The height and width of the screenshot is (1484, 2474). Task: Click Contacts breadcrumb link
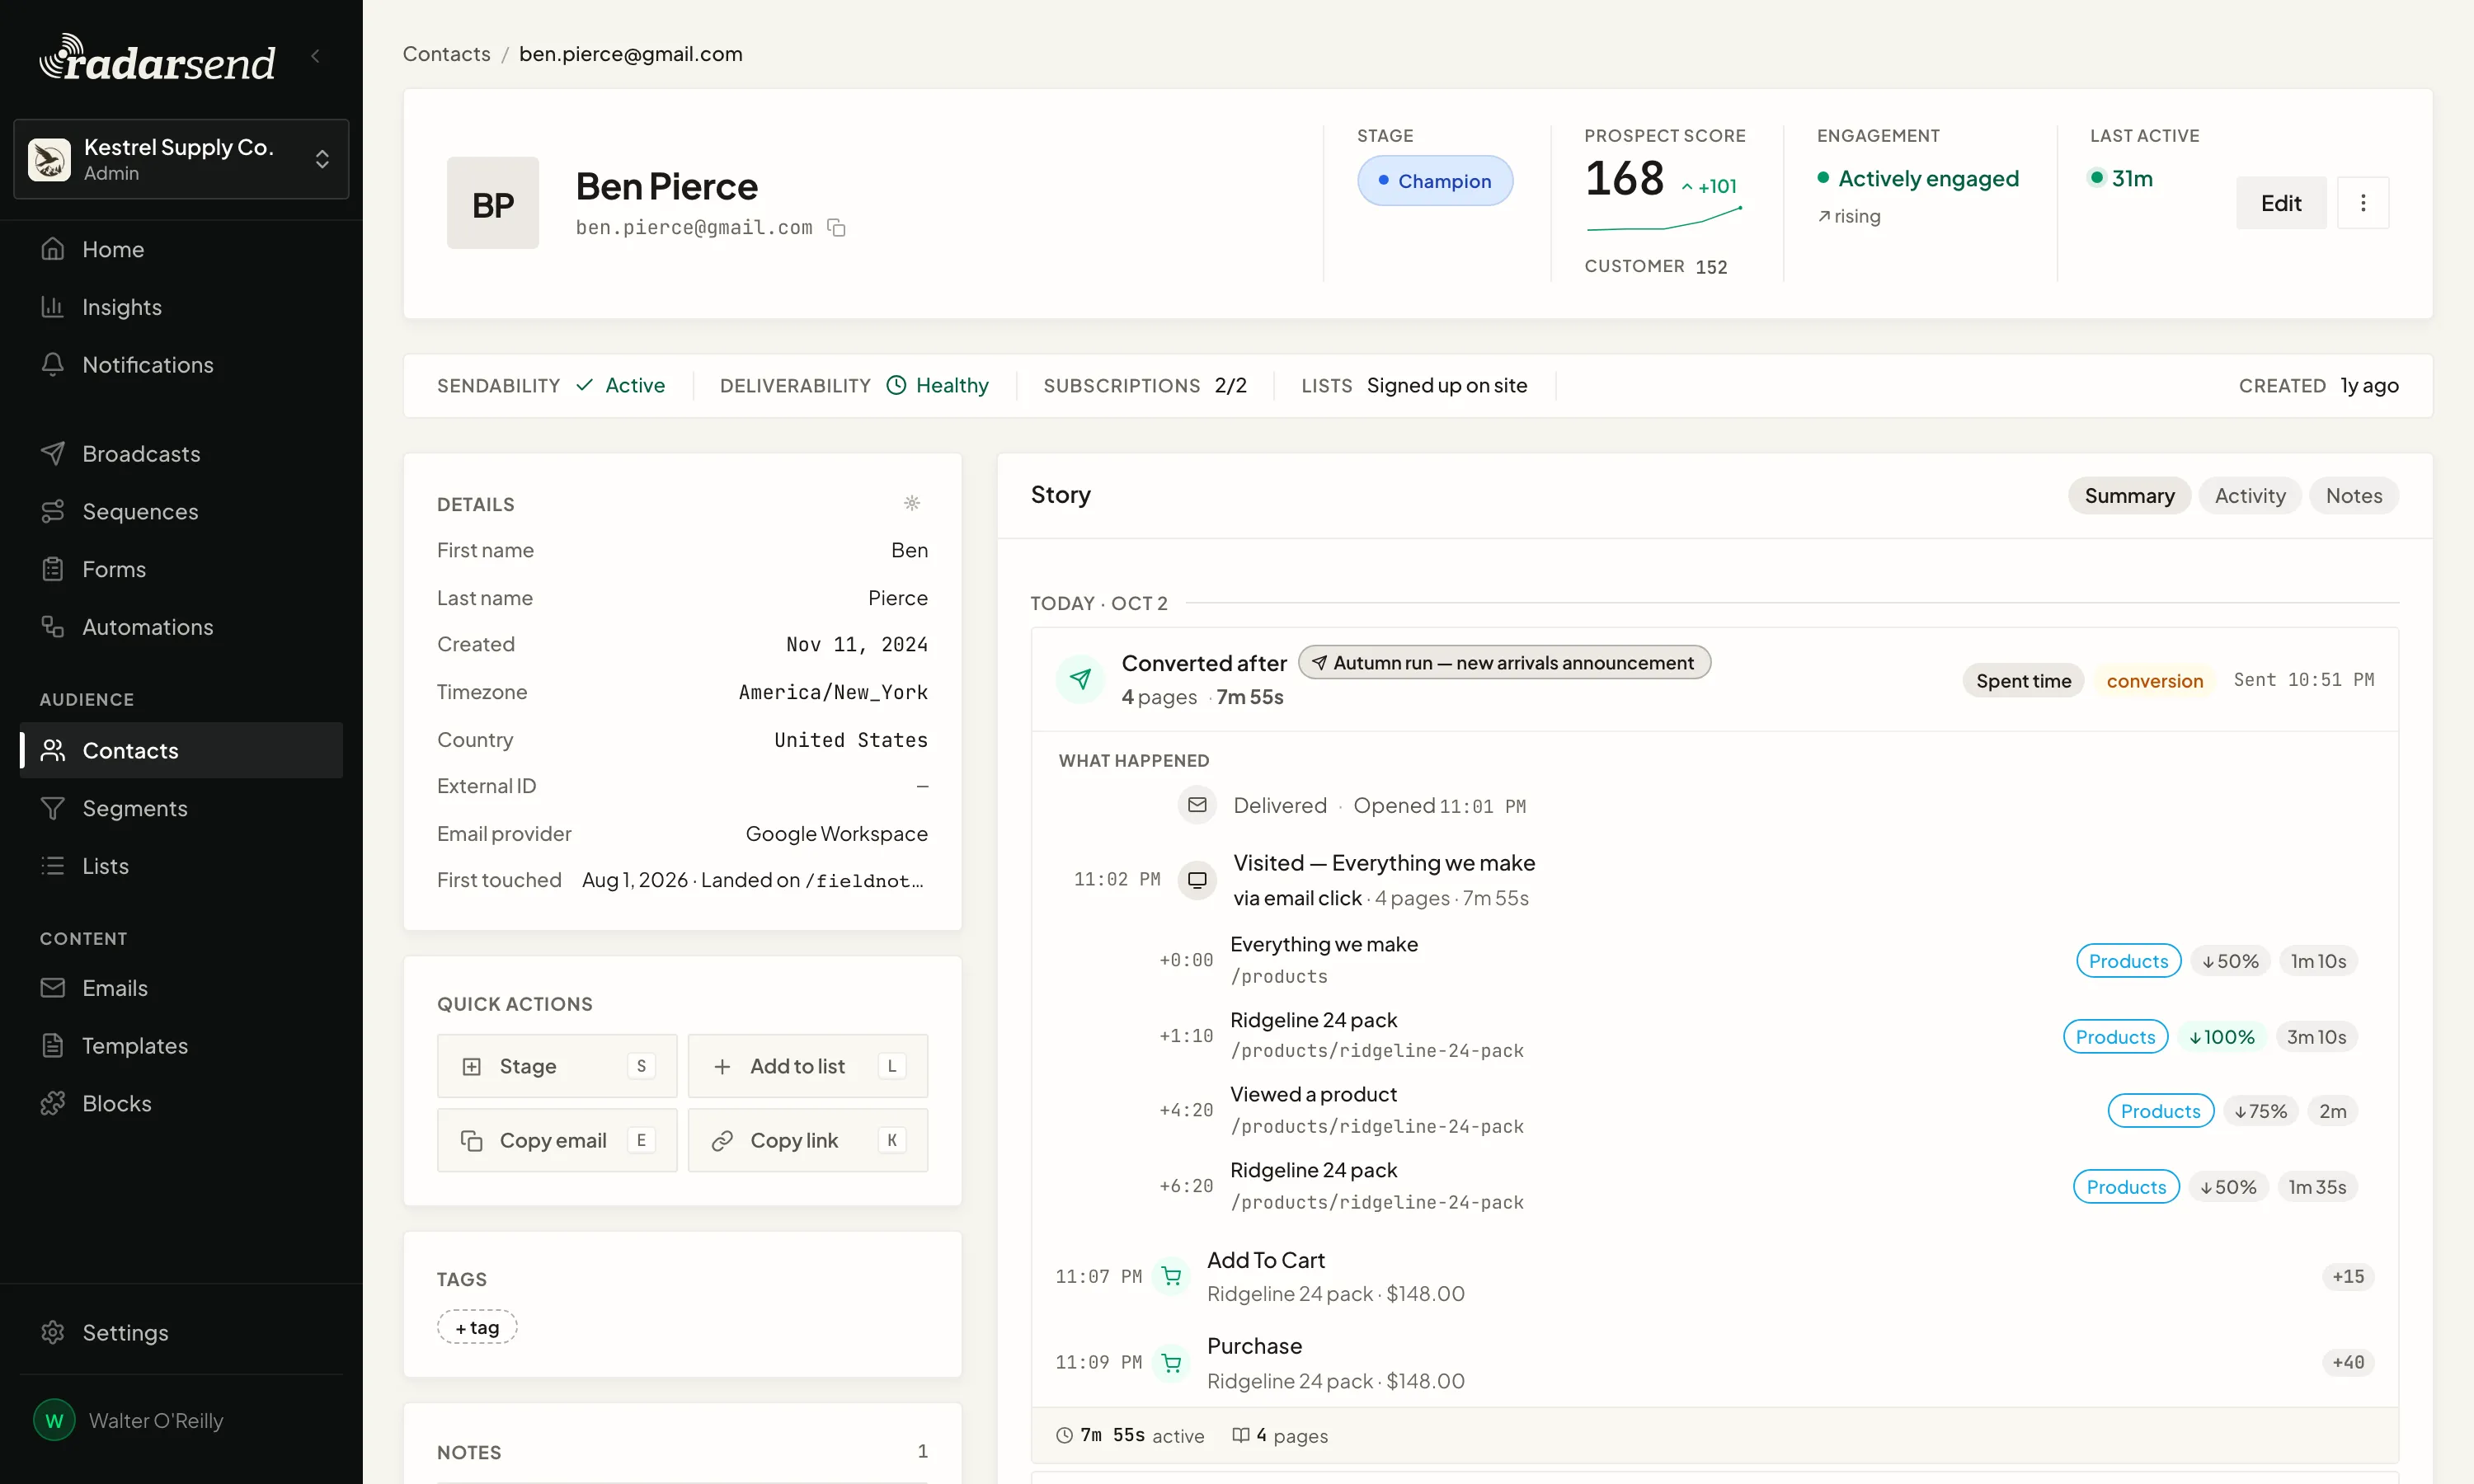point(446,54)
